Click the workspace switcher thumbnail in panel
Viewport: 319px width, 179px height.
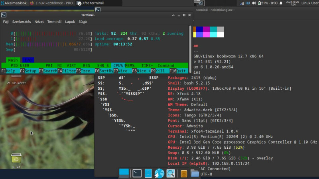(x=199, y=3)
